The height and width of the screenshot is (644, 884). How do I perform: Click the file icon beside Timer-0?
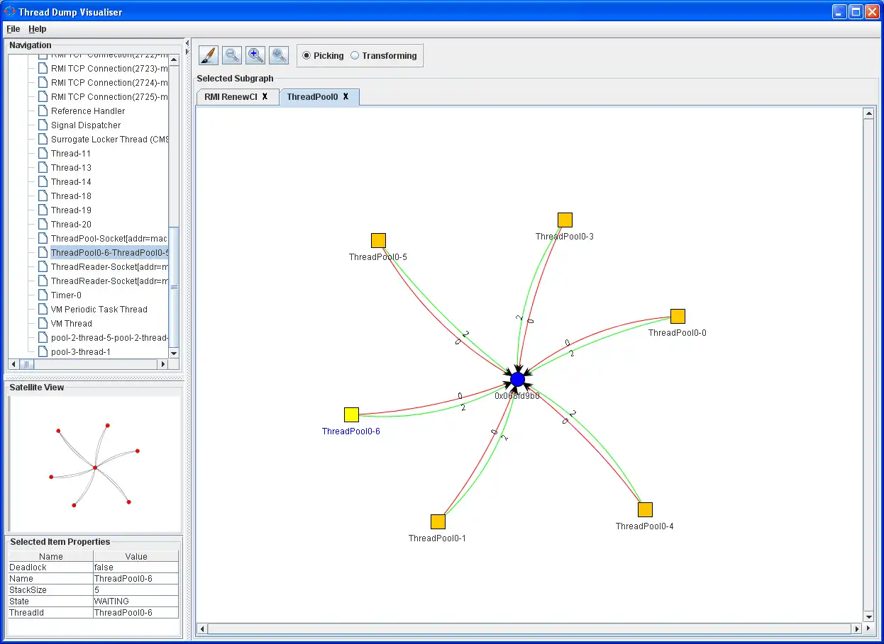point(43,295)
